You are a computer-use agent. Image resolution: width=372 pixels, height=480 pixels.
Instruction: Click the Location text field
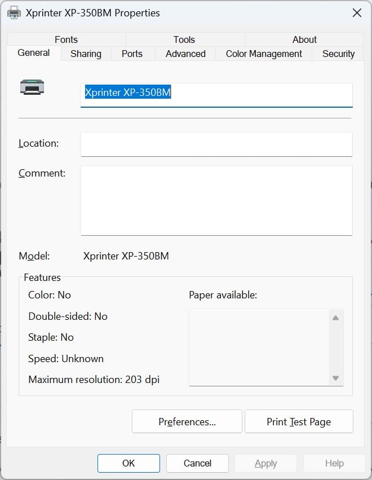click(x=216, y=144)
